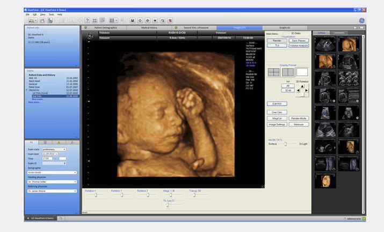Open the Reading physician dropdown
384x232 pixels.
75,182
